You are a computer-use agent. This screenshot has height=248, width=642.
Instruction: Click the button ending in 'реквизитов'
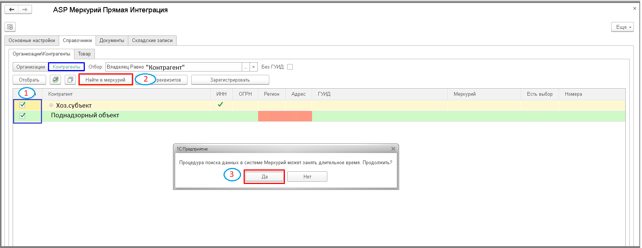[x=161, y=80]
